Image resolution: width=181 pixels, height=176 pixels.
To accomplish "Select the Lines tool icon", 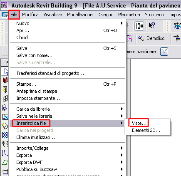I will (5, 153).
